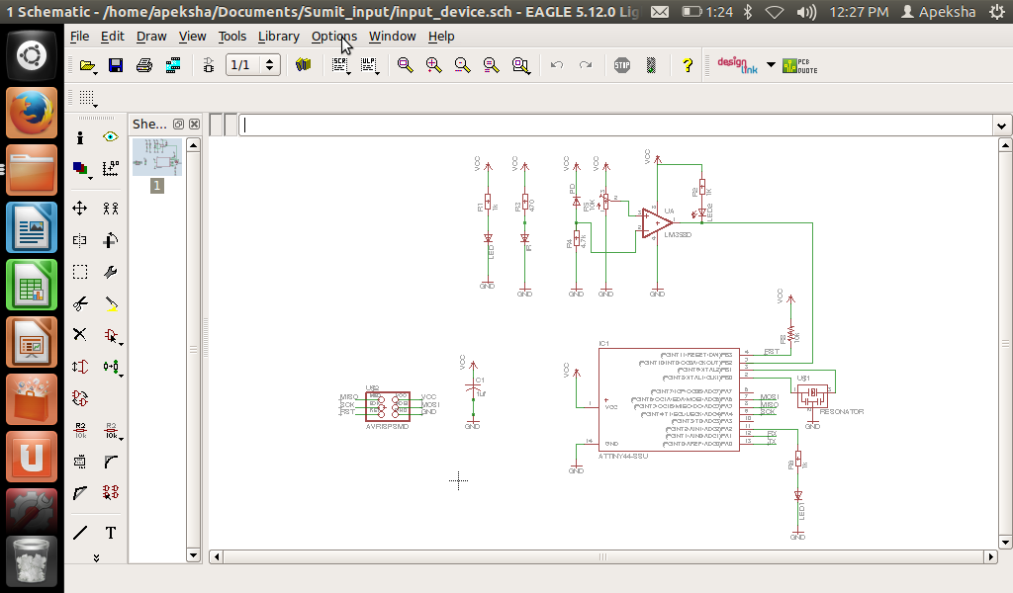Image resolution: width=1013 pixels, height=593 pixels.
Task: Select sheet 1 thumbnail
Action: click(156, 158)
